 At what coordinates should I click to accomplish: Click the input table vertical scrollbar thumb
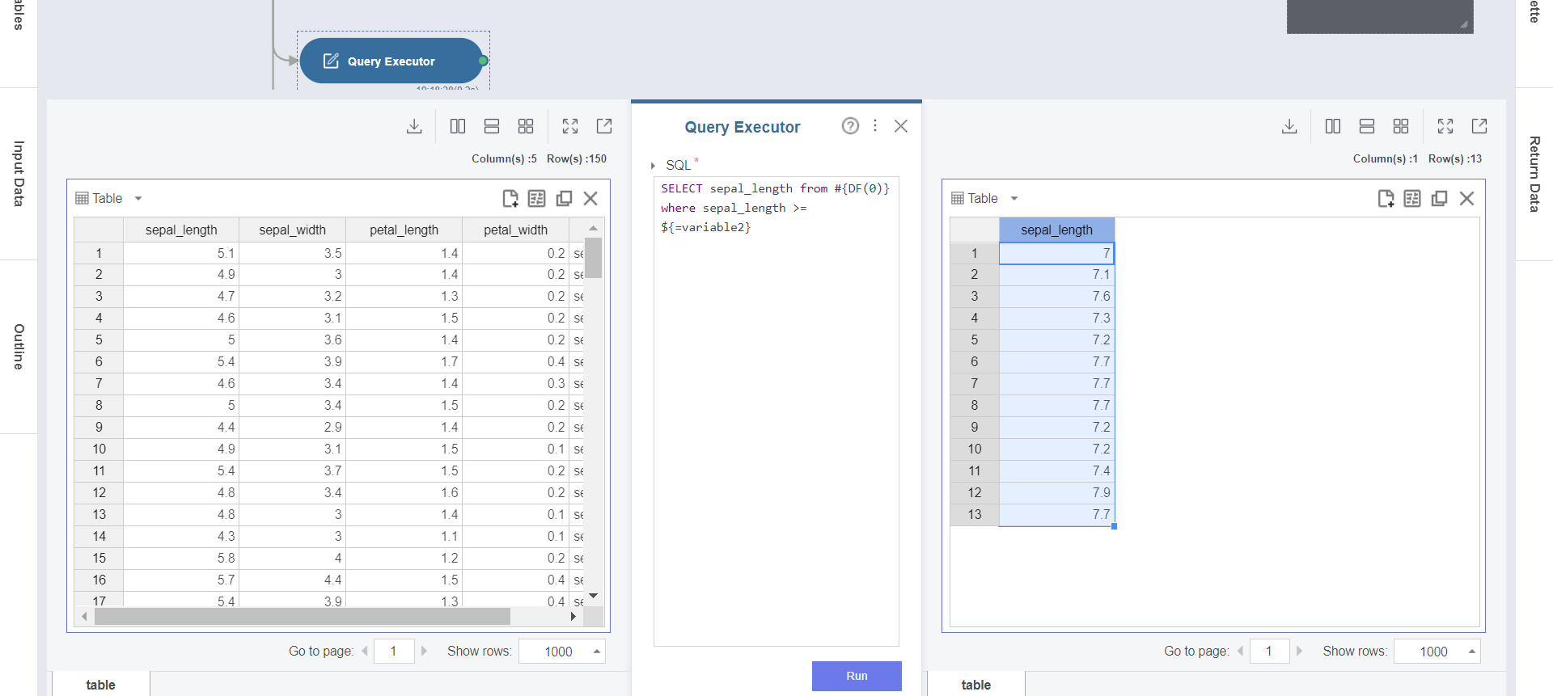coord(594,257)
